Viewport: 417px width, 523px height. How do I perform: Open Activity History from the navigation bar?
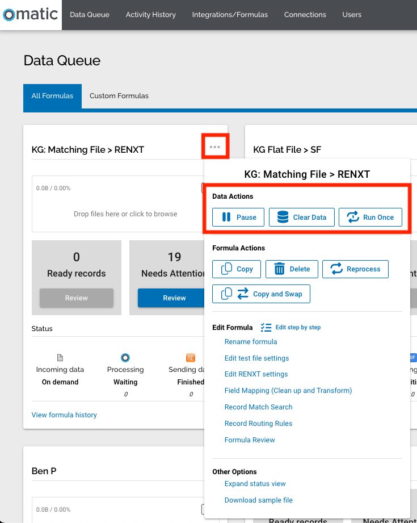[150, 15]
